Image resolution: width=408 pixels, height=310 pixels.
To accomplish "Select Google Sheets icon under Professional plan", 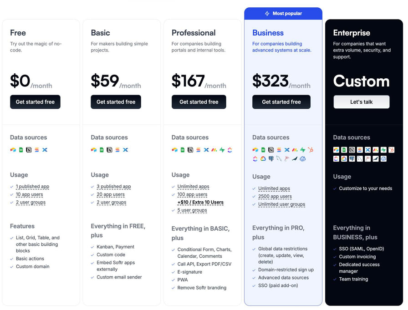I will (183, 150).
